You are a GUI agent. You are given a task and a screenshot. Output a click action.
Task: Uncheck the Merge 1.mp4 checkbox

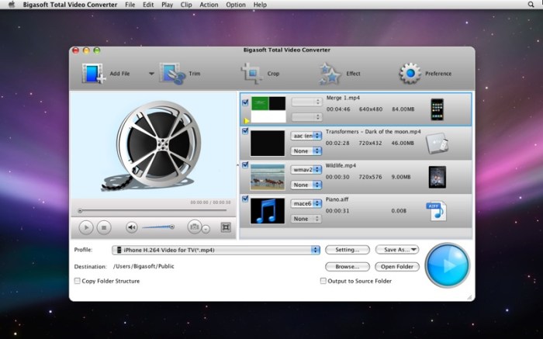(245, 102)
